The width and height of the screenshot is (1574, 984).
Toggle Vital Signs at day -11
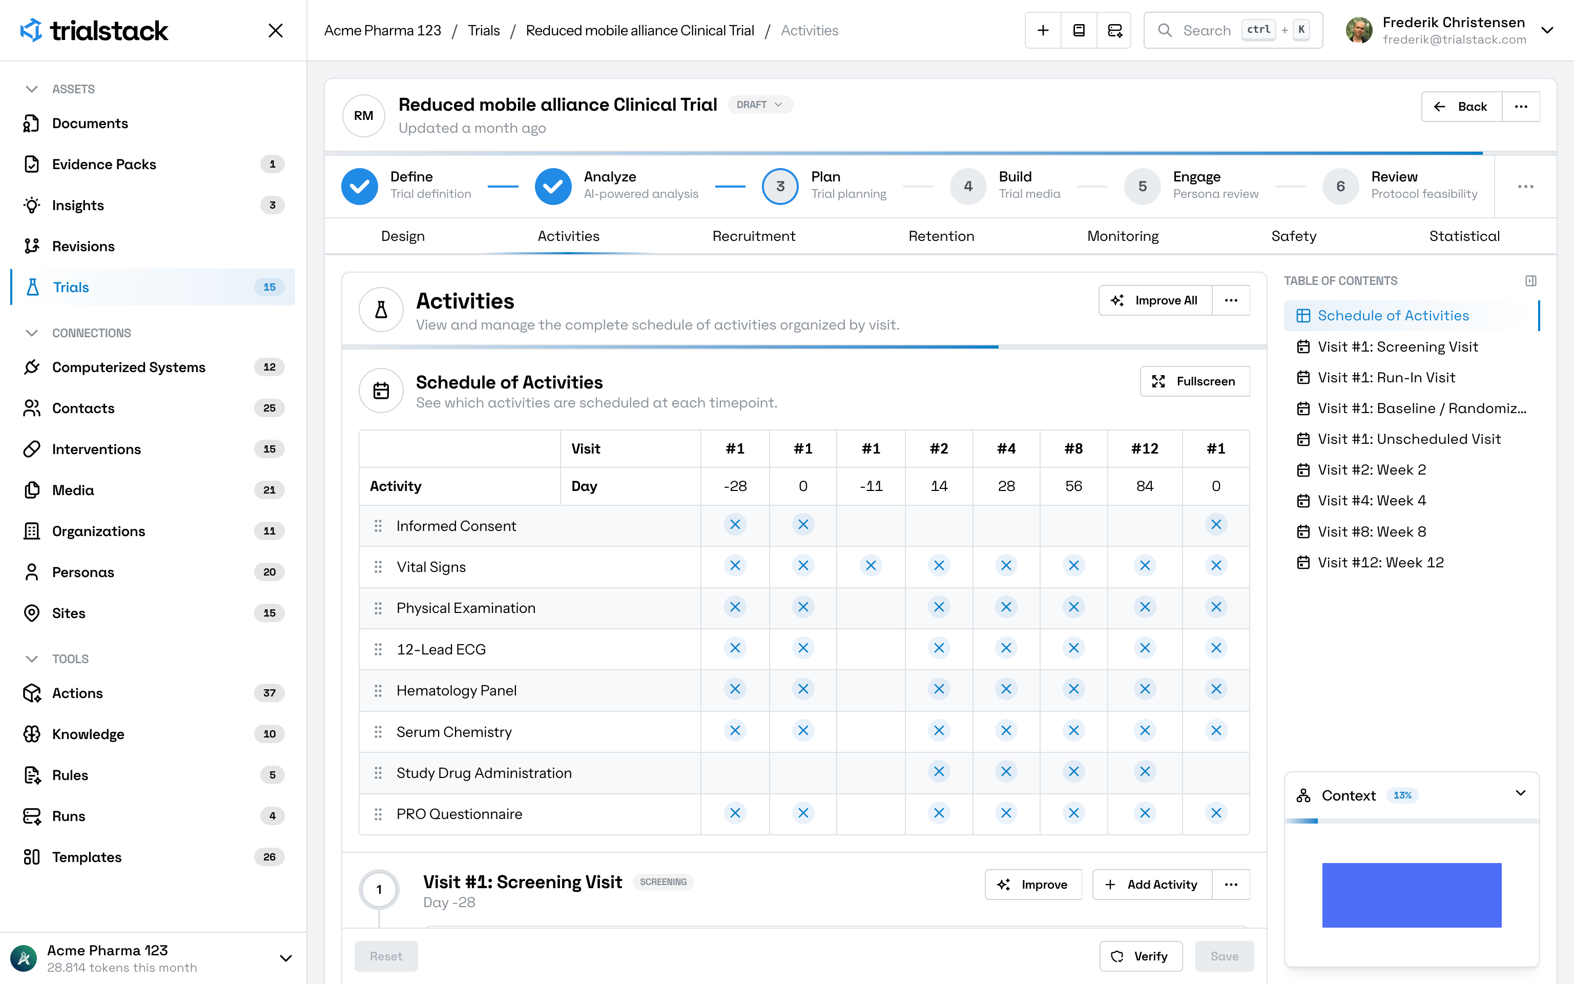(871, 565)
